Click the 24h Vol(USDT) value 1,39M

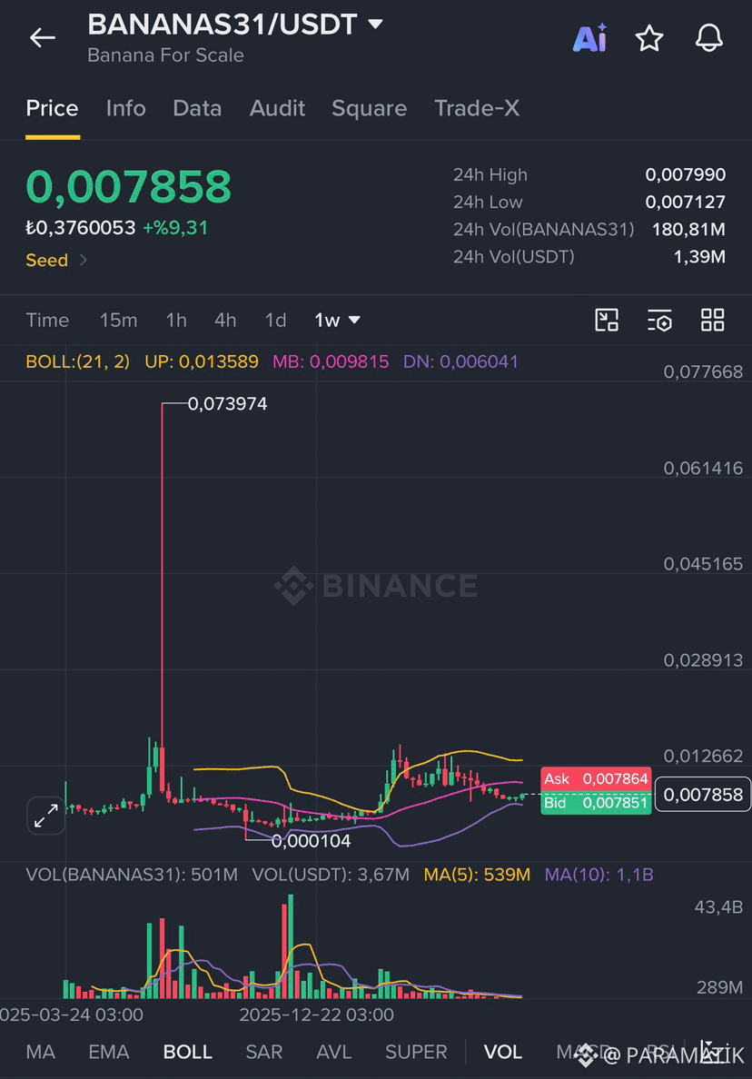pyautogui.click(x=699, y=257)
